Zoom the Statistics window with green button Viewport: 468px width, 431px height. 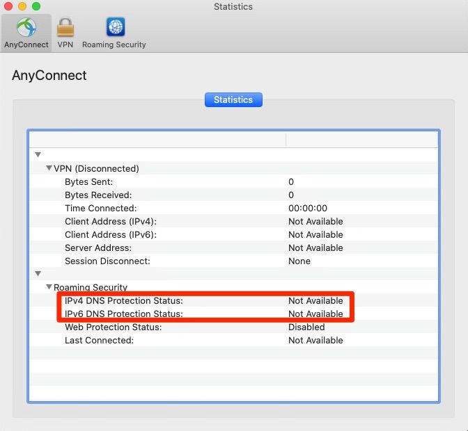[36, 6]
